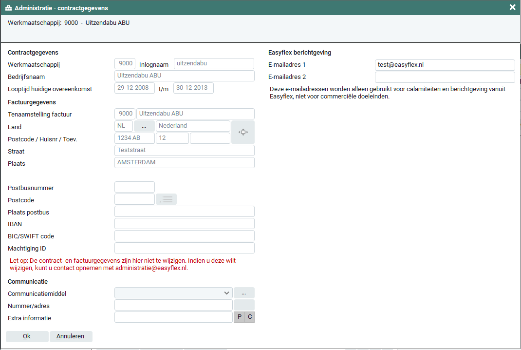Open the Communicatiemiddel dropdown
This screenshot has width=521, height=350.
coord(173,293)
